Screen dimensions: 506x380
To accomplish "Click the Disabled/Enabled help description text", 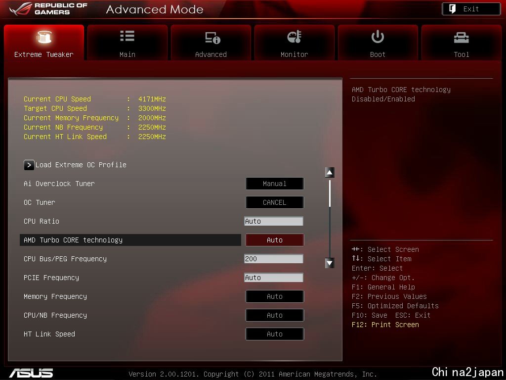I will point(383,99).
